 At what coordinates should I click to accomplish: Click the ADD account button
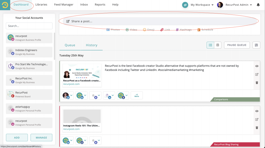(x=17, y=138)
